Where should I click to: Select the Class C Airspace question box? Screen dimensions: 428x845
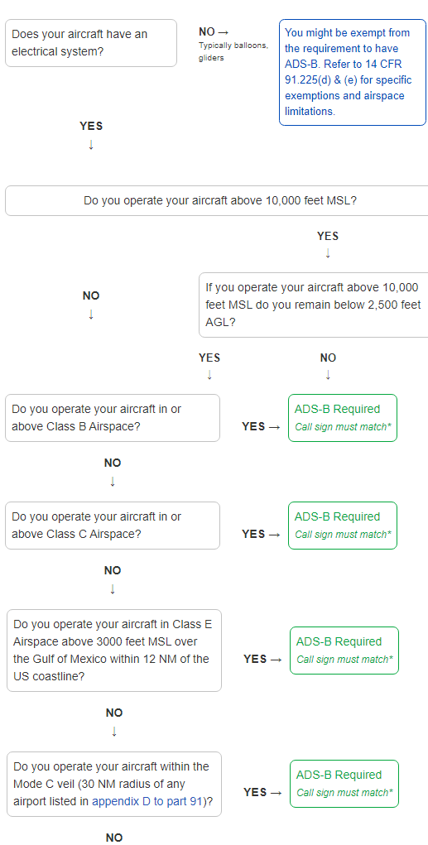113,526
